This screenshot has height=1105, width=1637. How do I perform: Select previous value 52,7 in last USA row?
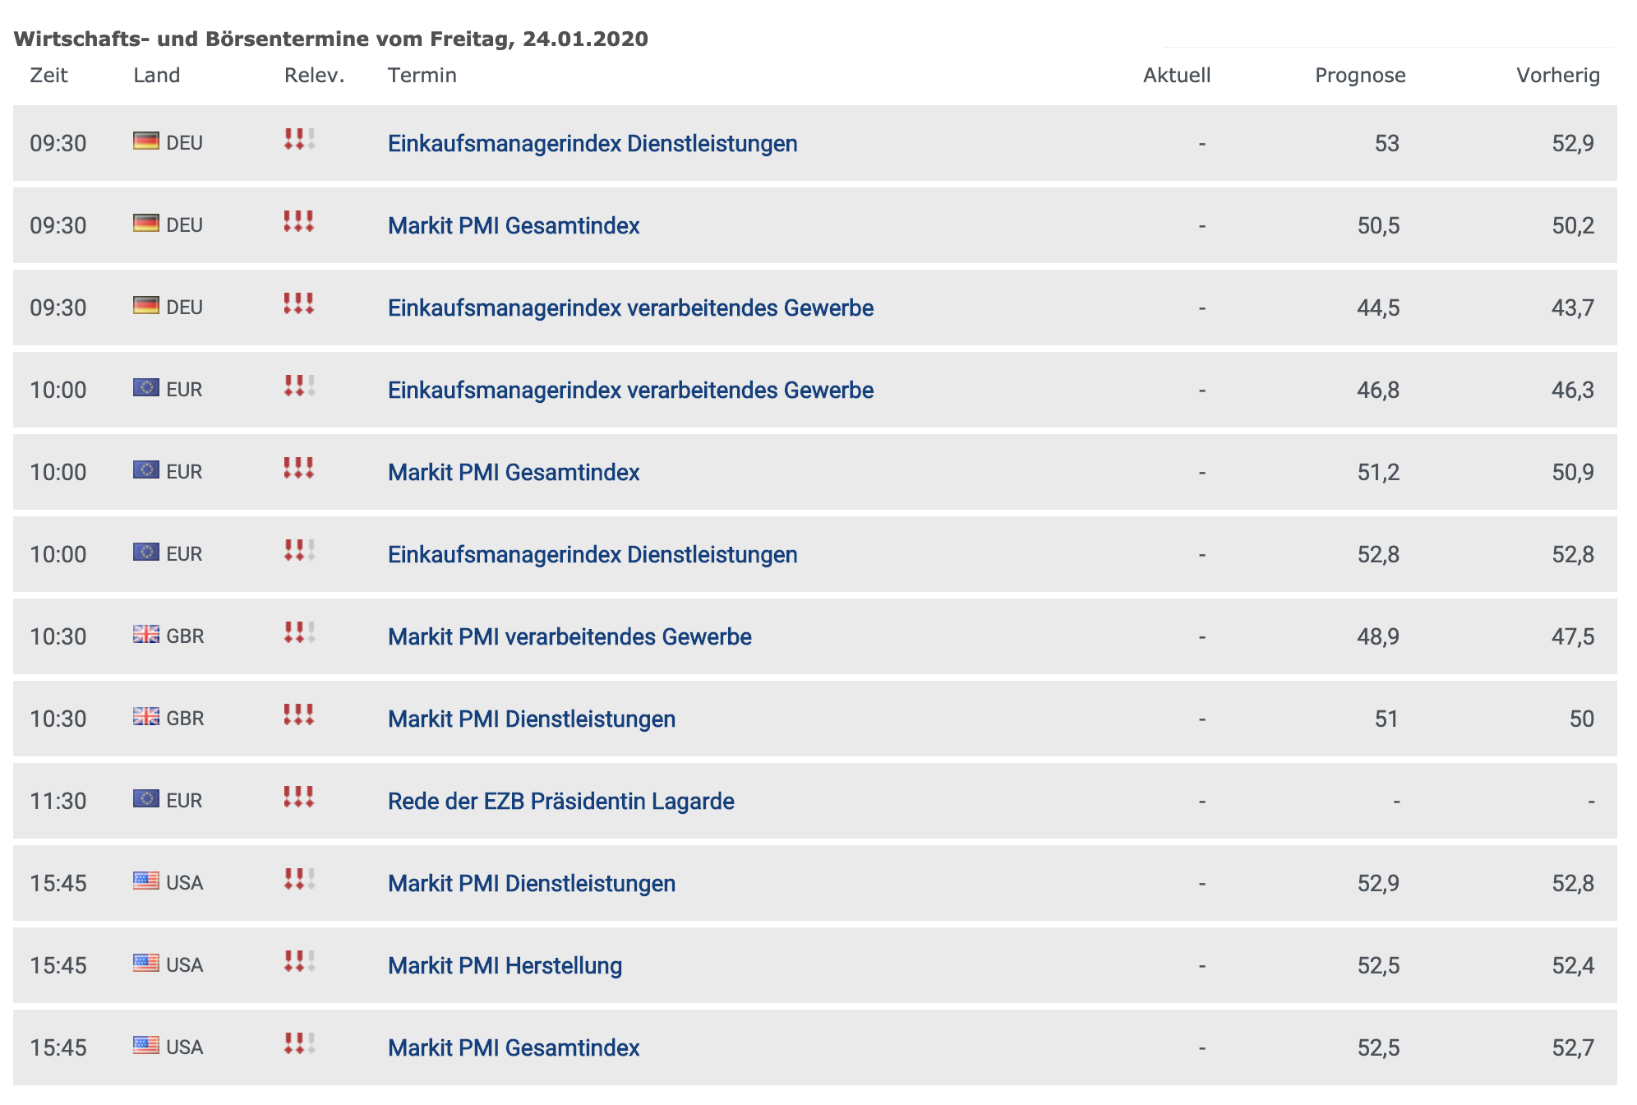coord(1573,1047)
